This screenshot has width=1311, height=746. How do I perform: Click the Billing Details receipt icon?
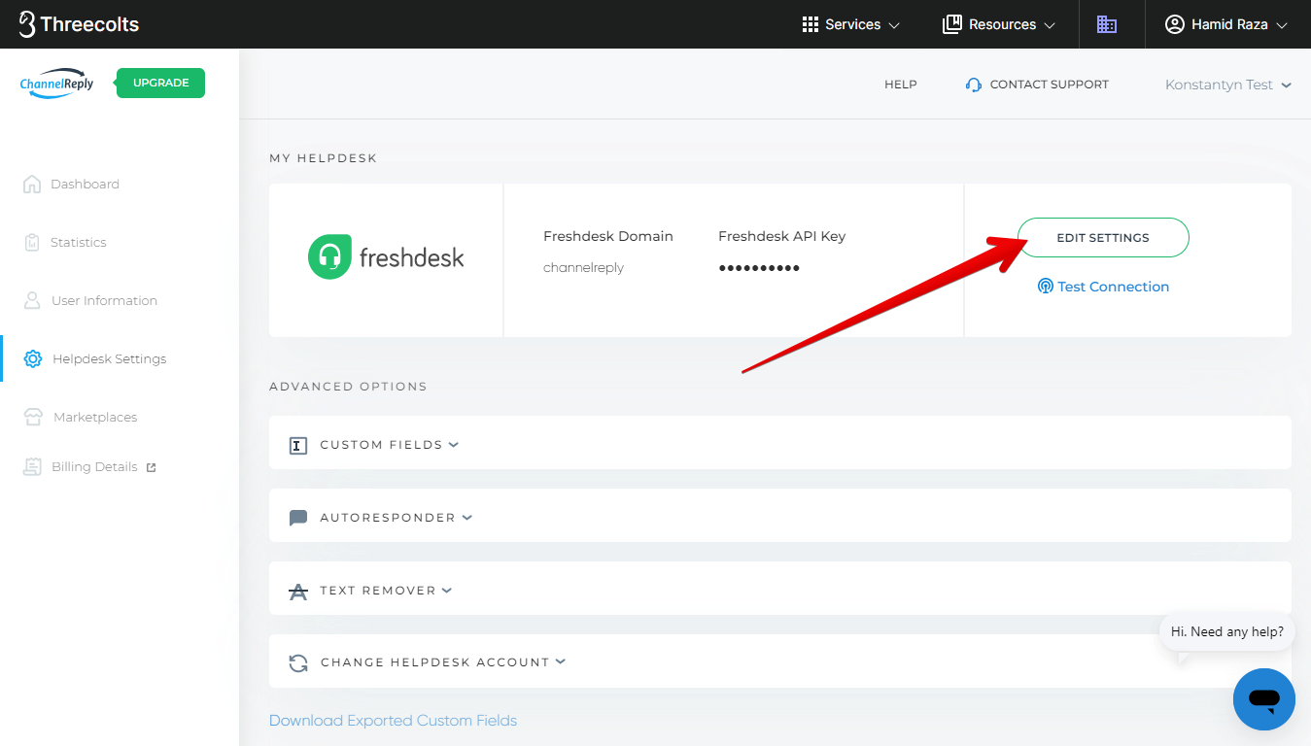tap(32, 466)
